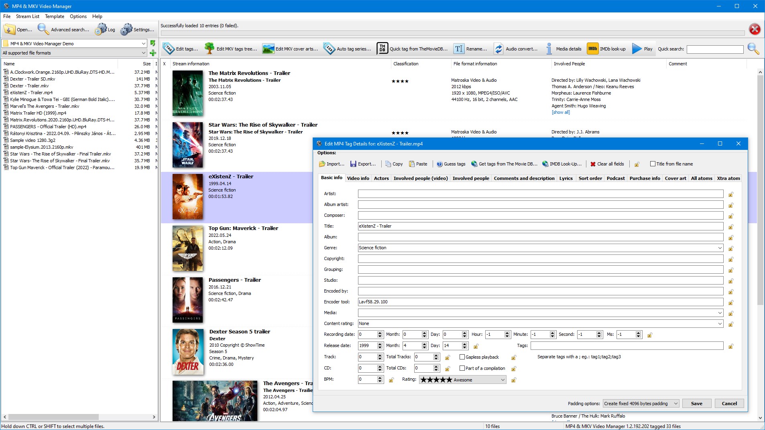Sort the file list by Name column
The height and width of the screenshot is (430, 765).
(60, 64)
